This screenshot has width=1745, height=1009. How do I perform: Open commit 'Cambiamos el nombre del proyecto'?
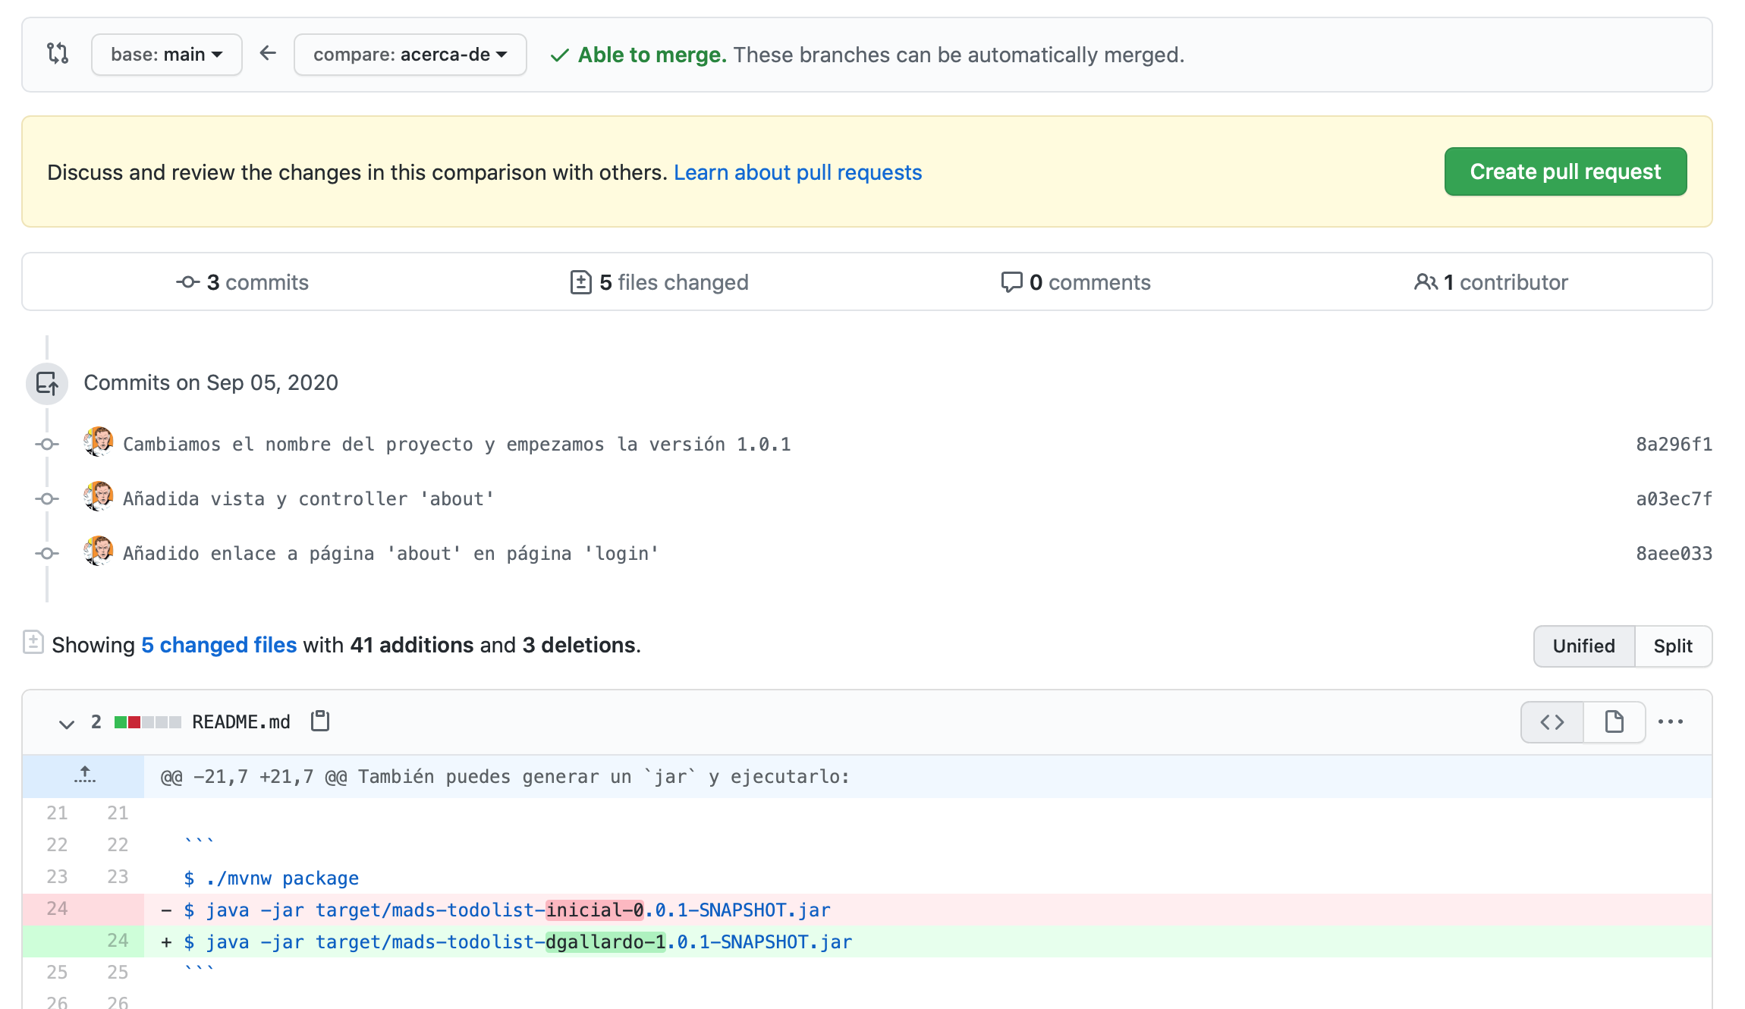[457, 445]
